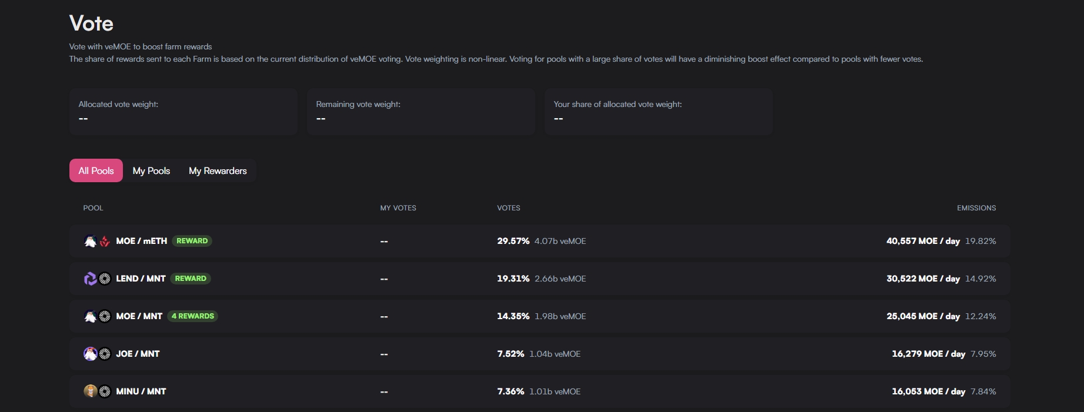The height and width of the screenshot is (412, 1084).
Task: Click the JOE token icon
Action: coord(90,354)
